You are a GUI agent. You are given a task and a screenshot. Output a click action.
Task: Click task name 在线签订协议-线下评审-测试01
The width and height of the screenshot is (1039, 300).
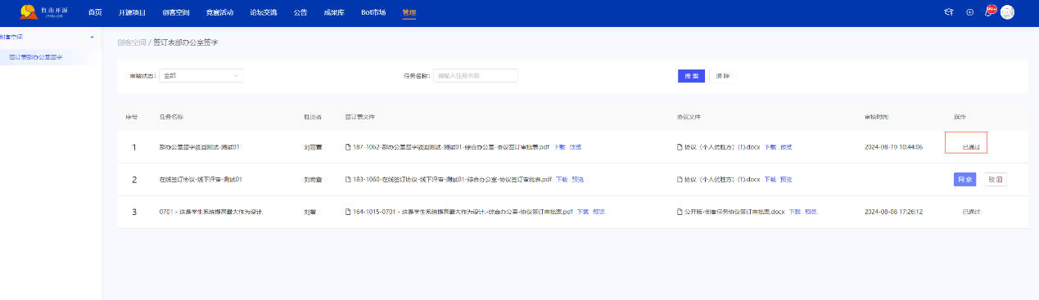pyautogui.click(x=201, y=179)
